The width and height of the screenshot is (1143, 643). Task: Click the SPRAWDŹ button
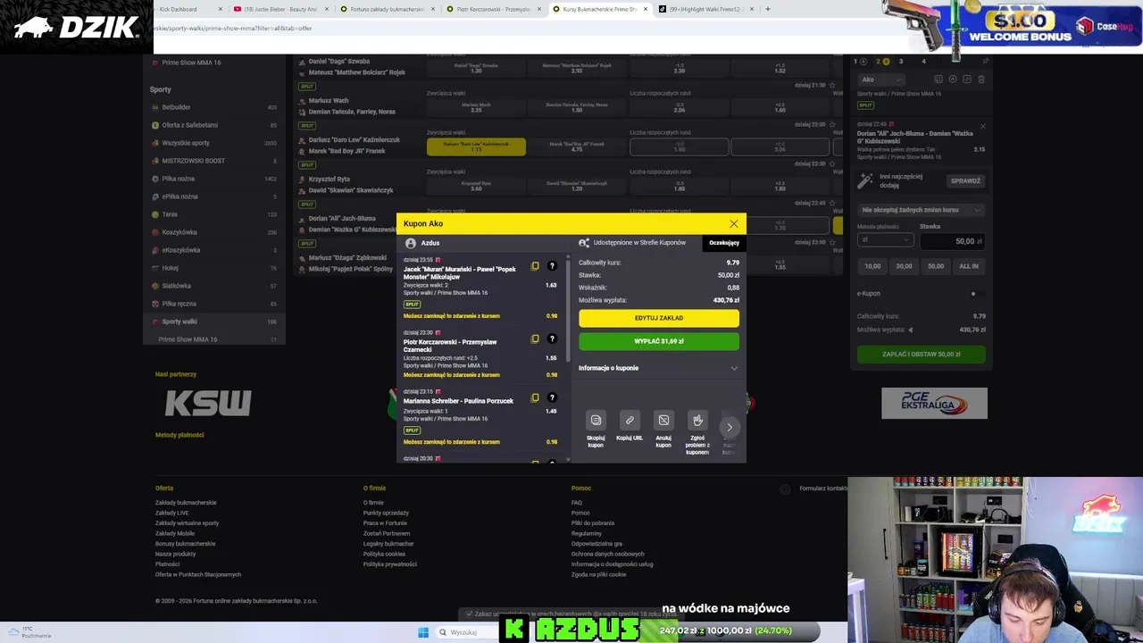coord(965,181)
